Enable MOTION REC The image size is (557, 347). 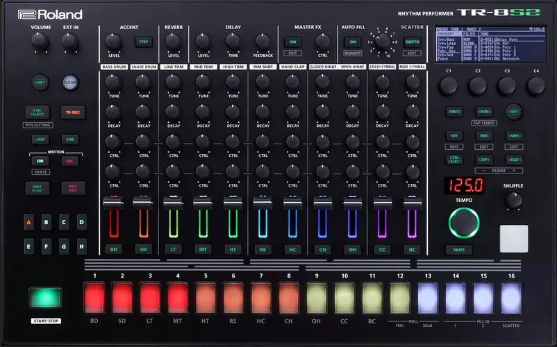pyautogui.click(x=69, y=161)
